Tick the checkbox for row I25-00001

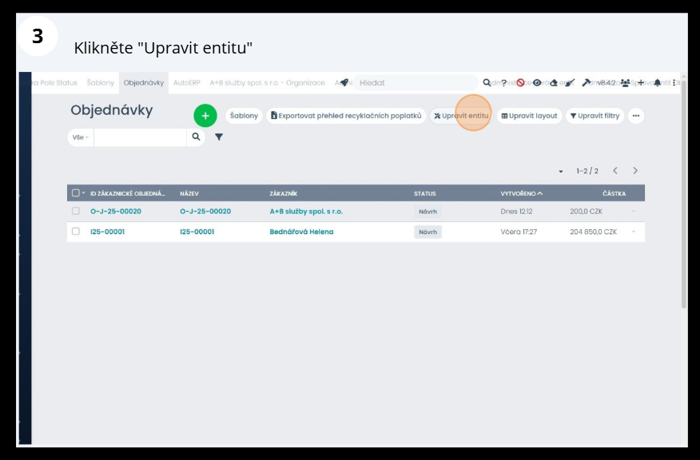pyautogui.click(x=75, y=231)
